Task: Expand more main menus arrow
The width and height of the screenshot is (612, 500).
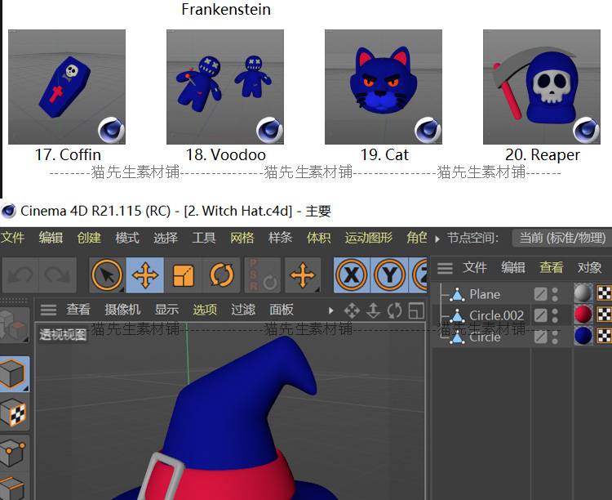Action: [437, 239]
